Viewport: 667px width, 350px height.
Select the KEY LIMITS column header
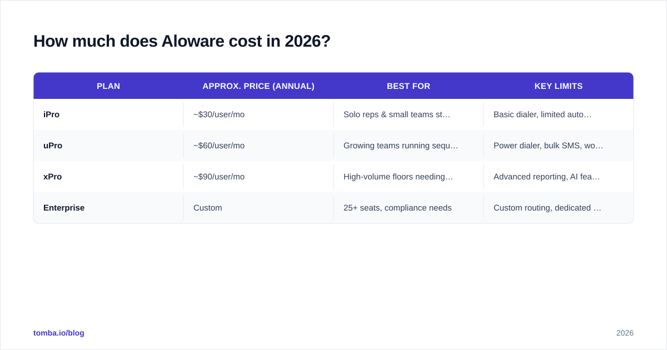click(559, 86)
